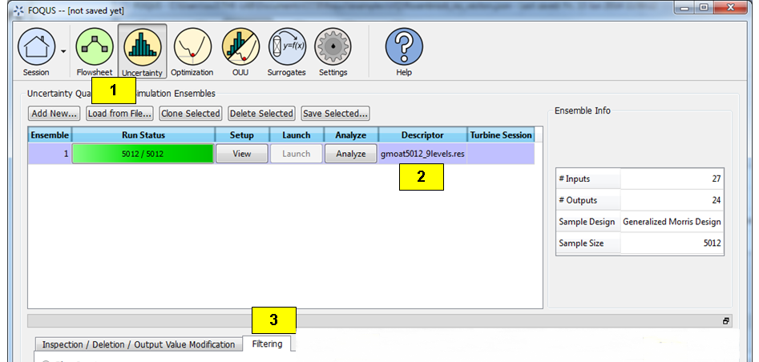The height and width of the screenshot is (362, 759).
Task: Open the Help icon
Action: [404, 47]
